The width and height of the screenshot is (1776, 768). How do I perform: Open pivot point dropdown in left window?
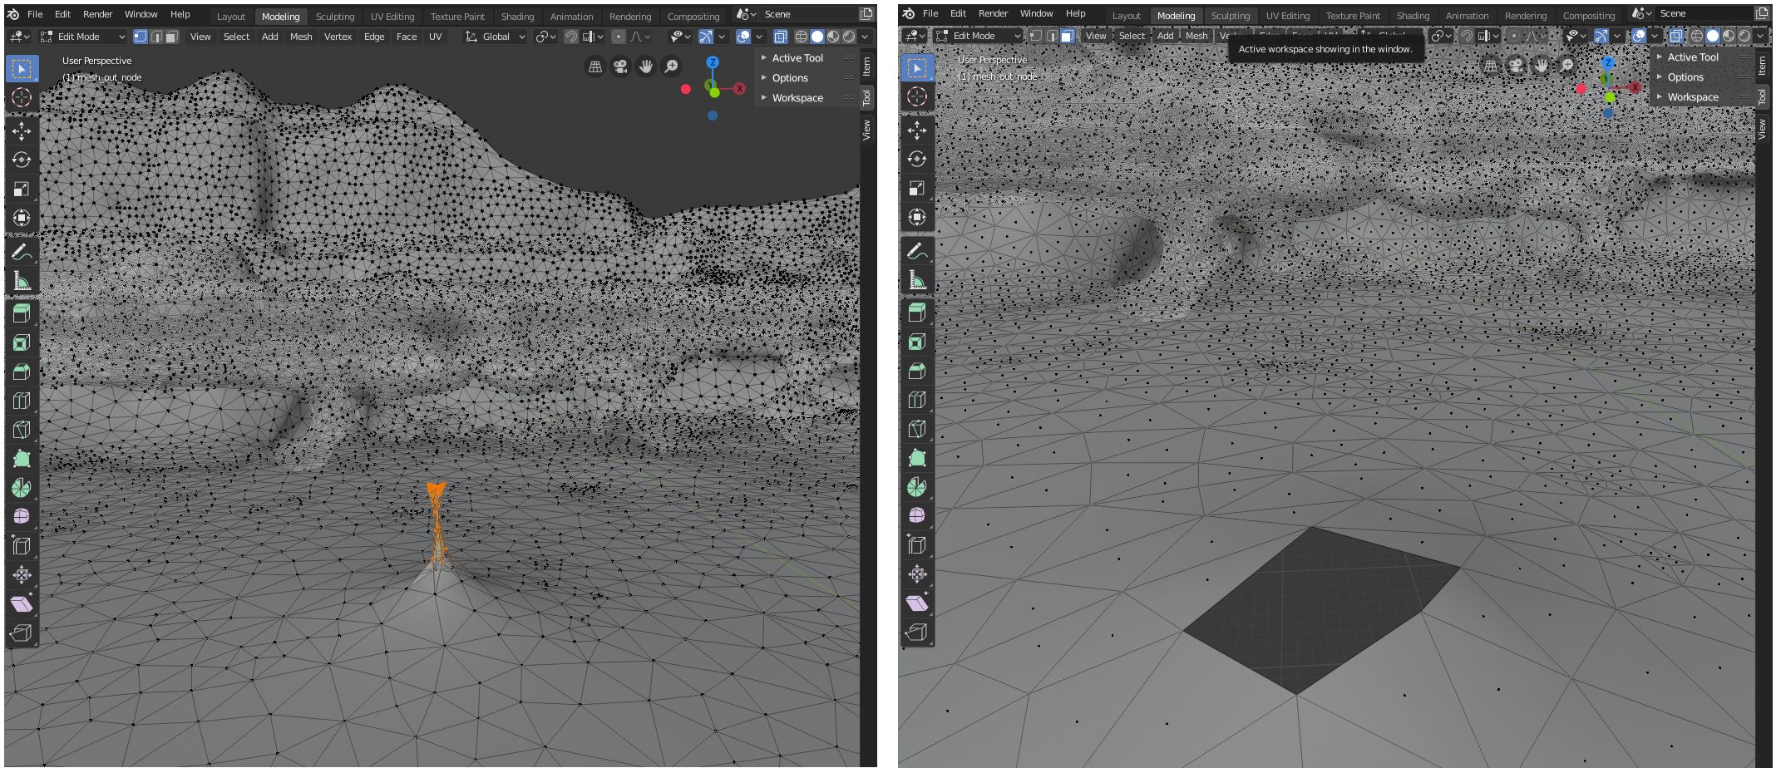pyautogui.click(x=545, y=37)
